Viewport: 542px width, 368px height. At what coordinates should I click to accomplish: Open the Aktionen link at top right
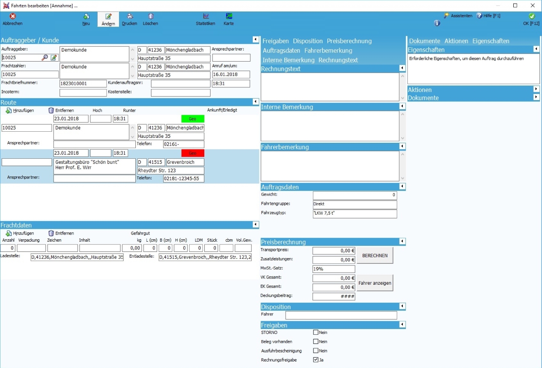point(456,41)
